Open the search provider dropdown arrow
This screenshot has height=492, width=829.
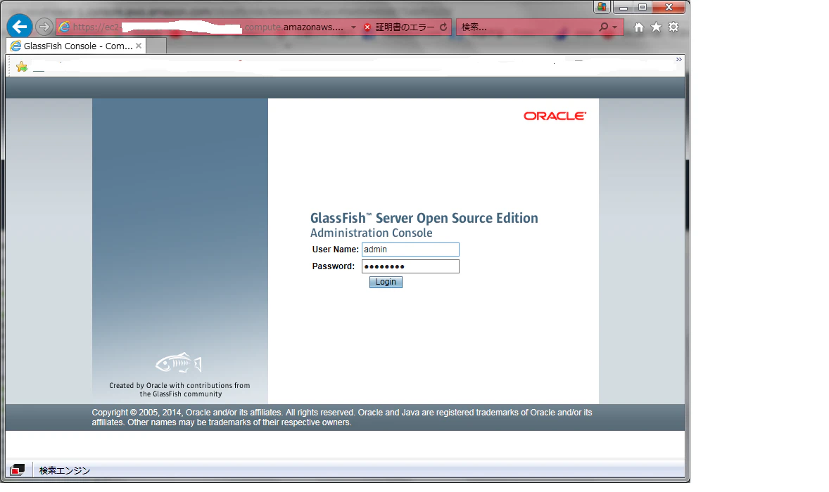pyautogui.click(x=614, y=27)
